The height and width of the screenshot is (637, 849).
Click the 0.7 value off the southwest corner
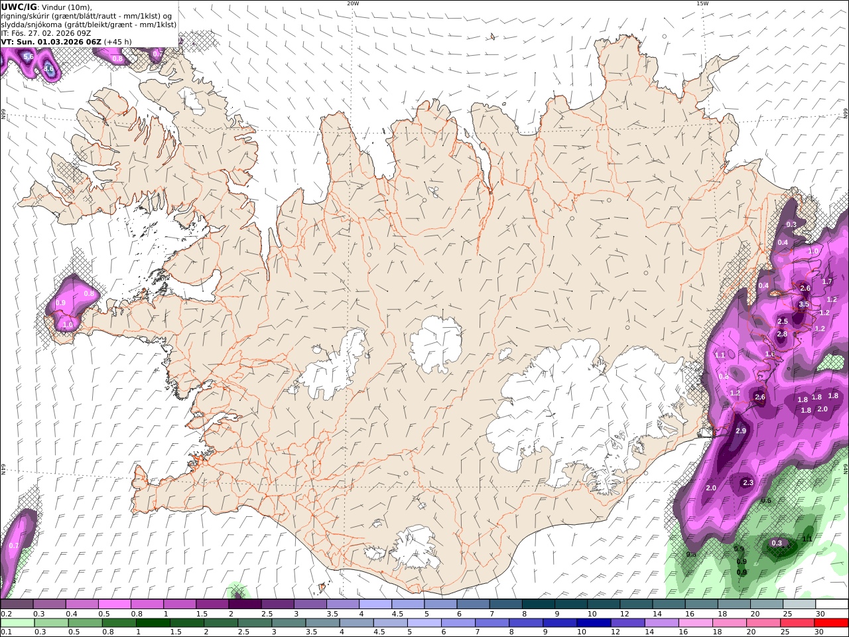click(x=14, y=546)
